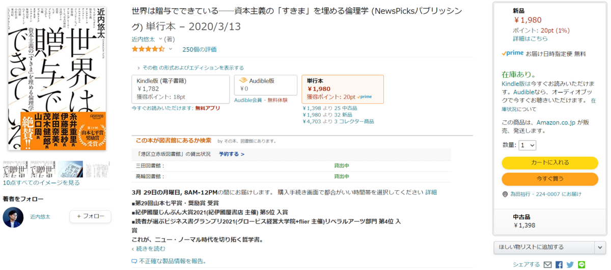Share on LINE icon
611x270 pixels.
(x=582, y=264)
